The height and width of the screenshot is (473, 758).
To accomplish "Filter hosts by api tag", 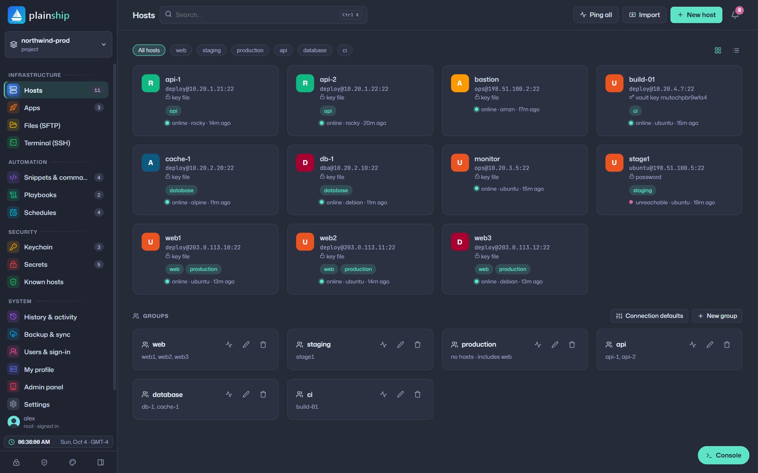I will [x=283, y=50].
